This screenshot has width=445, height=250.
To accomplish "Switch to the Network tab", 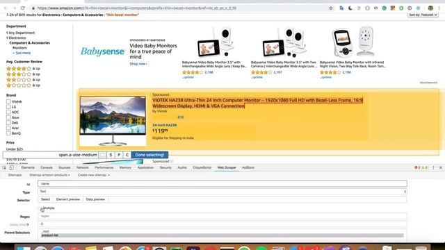I will (83, 168).
